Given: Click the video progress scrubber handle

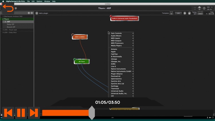Looking at the screenshot, I should [x=92, y=113].
